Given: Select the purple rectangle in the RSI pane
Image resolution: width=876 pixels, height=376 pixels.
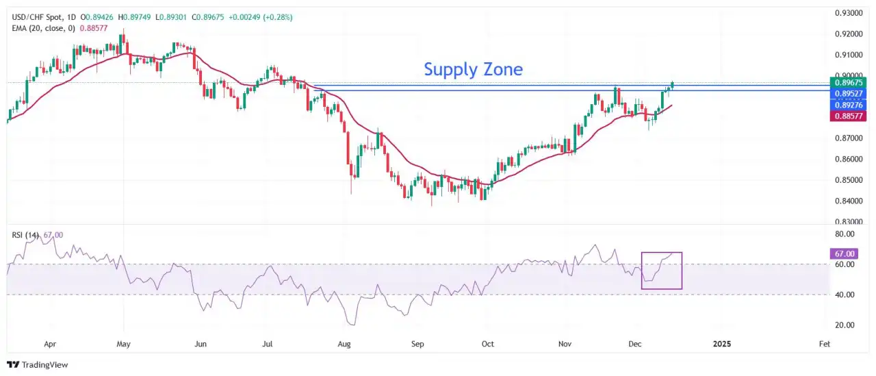Looking at the screenshot, I should [x=662, y=270].
